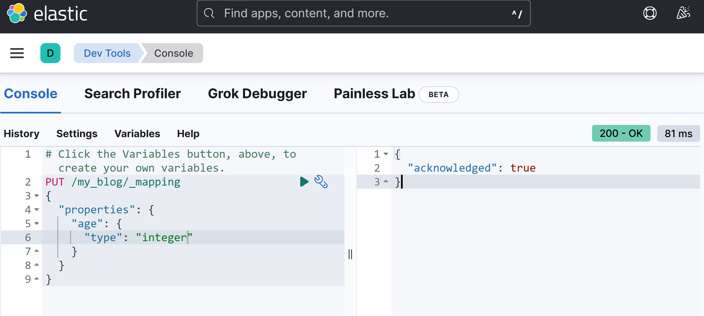Screen dimensions: 704x316
Task: Switch to the Search Profiler tab
Action: pyautogui.click(x=133, y=94)
